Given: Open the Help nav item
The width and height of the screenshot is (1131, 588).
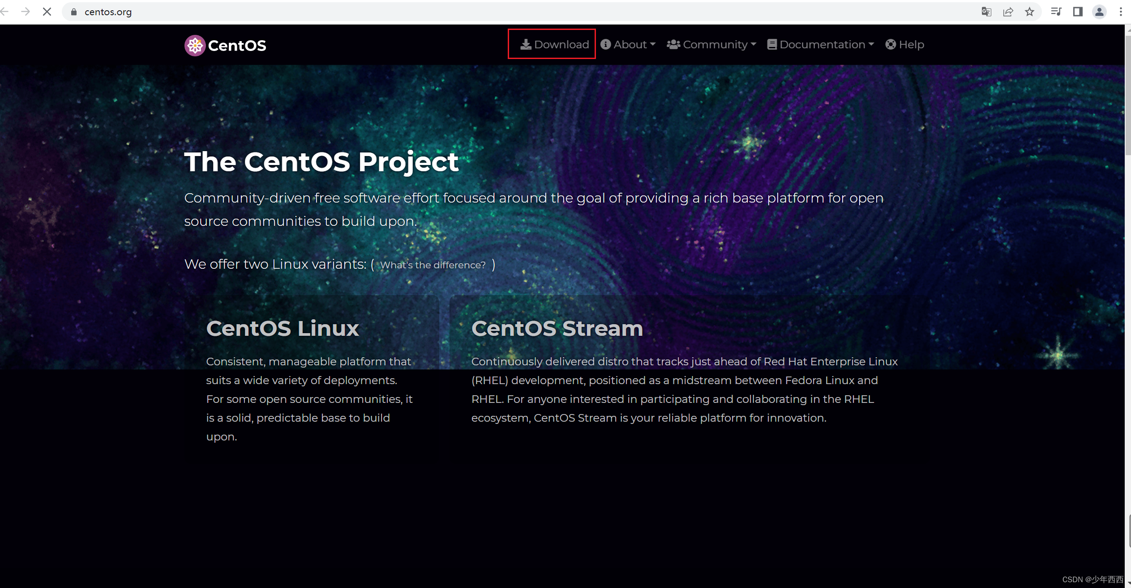Looking at the screenshot, I should tap(905, 45).
